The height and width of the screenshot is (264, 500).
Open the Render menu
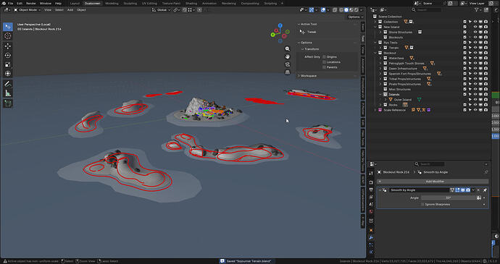click(31, 3)
